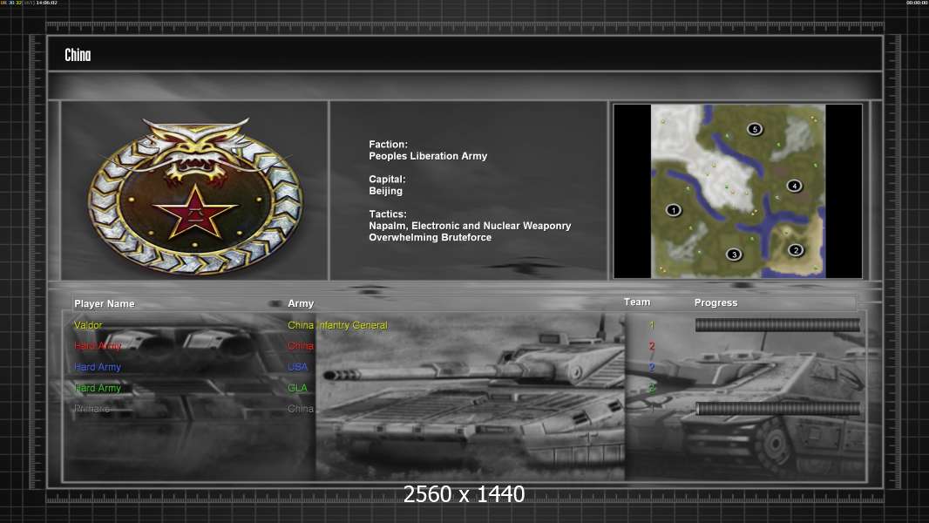Click the China dragon and red star emblem

point(195,195)
